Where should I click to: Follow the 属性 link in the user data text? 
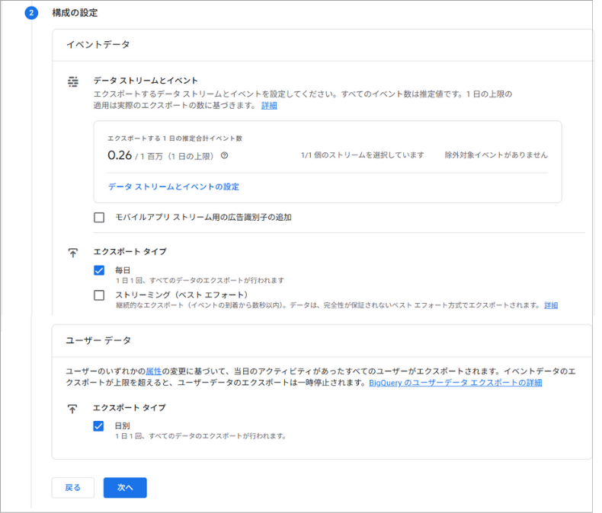click(x=152, y=370)
